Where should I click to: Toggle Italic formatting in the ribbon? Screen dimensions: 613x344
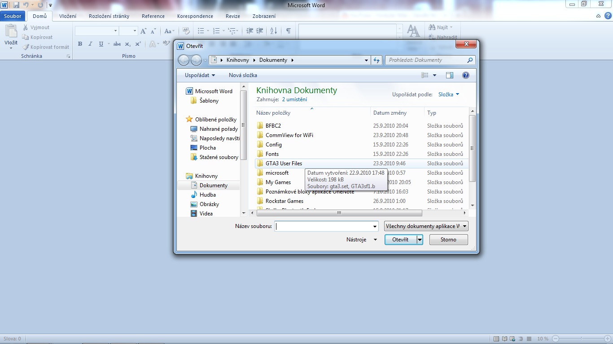[x=90, y=44]
